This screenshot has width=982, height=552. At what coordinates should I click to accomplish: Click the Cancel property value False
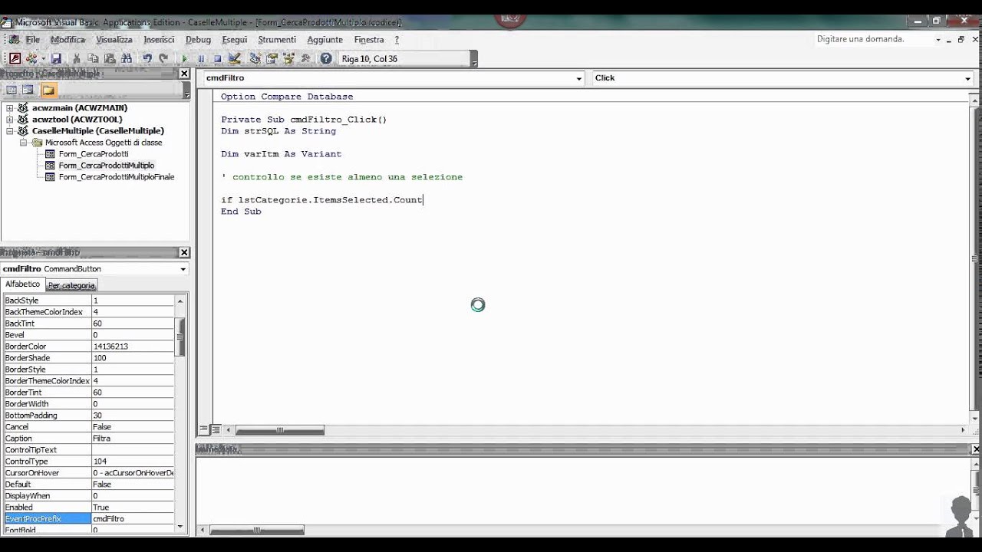[x=133, y=427]
